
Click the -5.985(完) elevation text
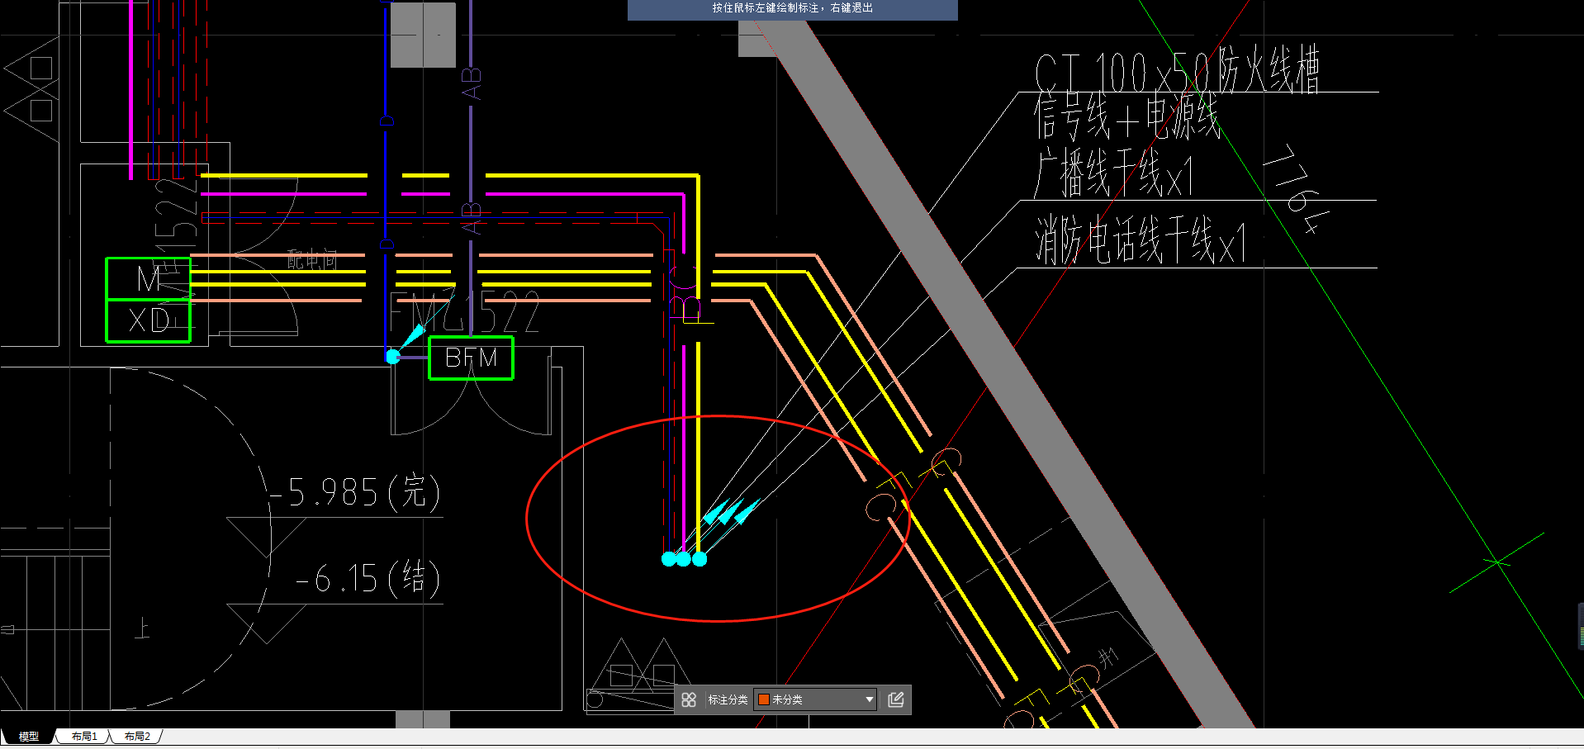pos(355,492)
